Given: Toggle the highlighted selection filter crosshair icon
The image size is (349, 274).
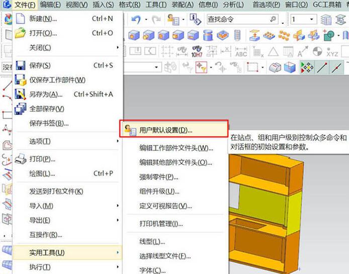Looking at the screenshot, I should (201, 67).
